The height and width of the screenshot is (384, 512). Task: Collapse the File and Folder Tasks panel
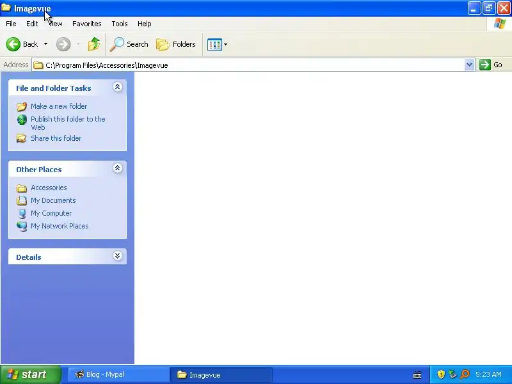click(118, 87)
